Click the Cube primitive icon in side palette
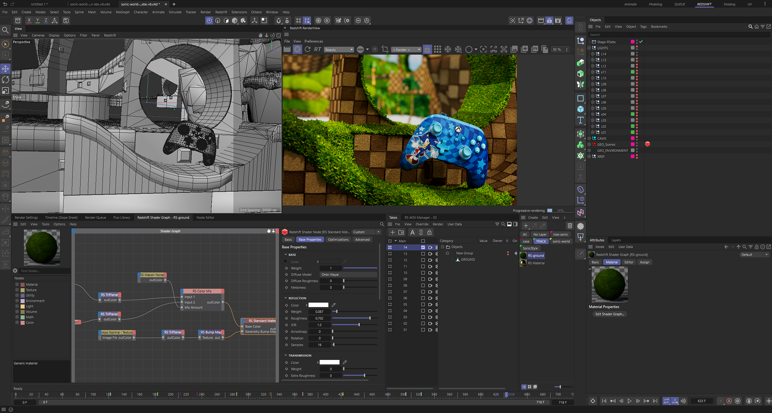 (580, 109)
